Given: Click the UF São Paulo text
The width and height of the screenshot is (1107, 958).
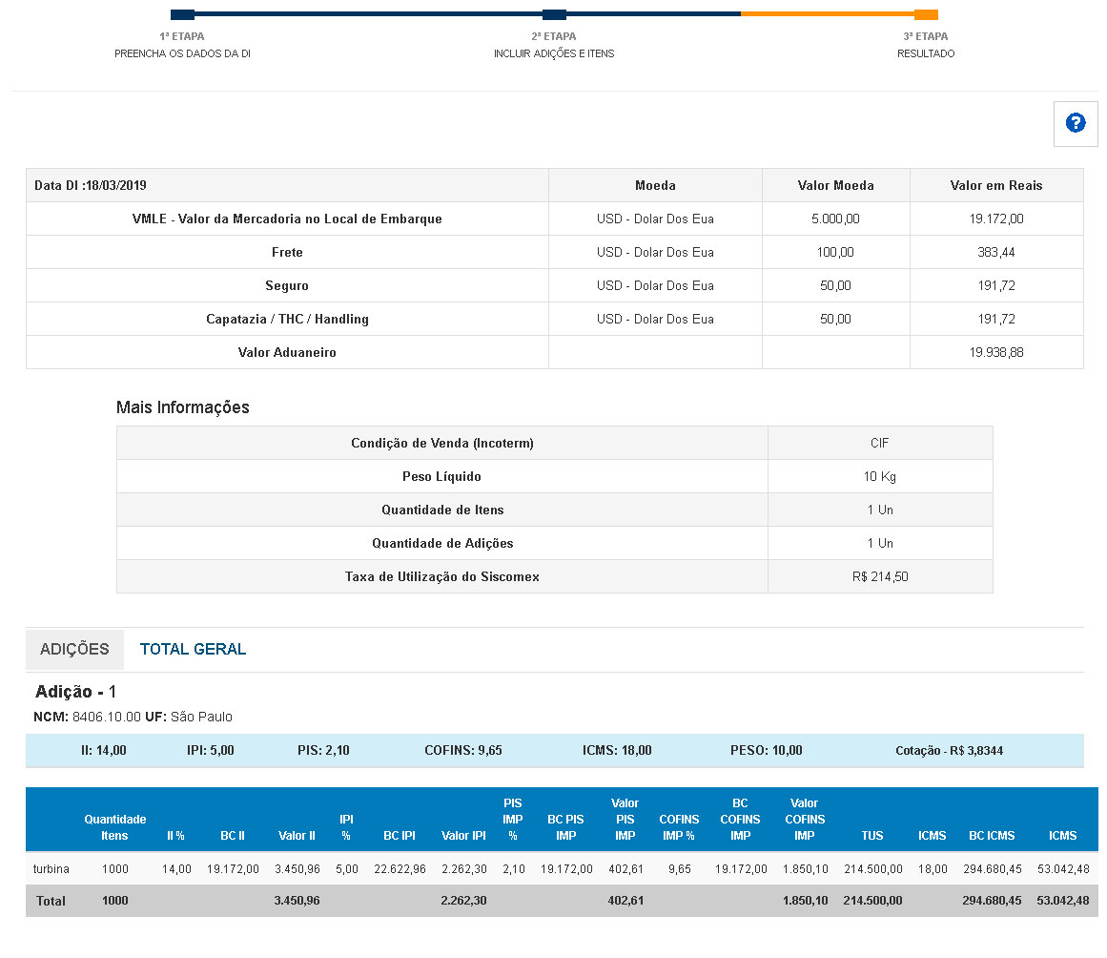Looking at the screenshot, I should pyautogui.click(x=189, y=718).
